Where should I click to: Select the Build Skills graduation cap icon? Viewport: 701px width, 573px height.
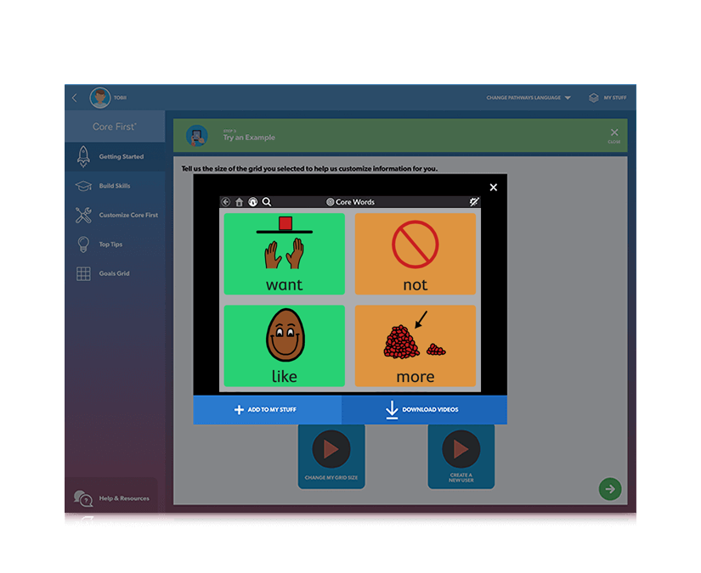pyautogui.click(x=82, y=186)
